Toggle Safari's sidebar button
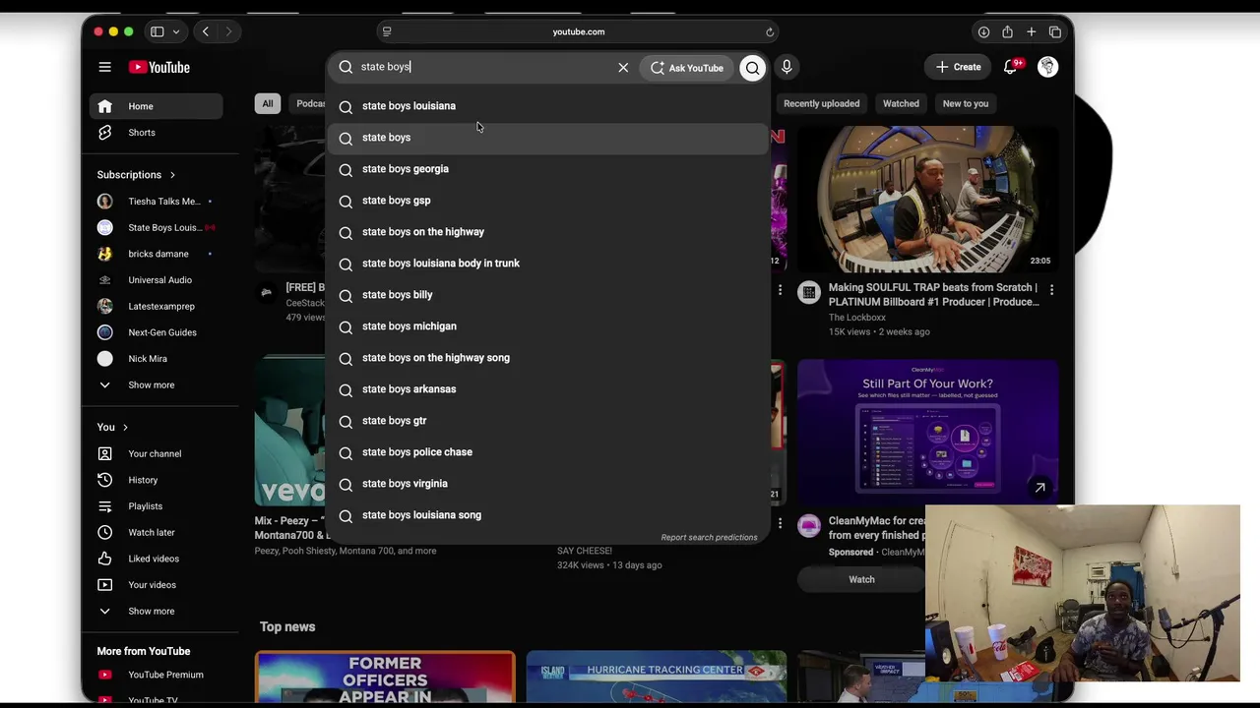The image size is (1260, 708). pos(157,31)
